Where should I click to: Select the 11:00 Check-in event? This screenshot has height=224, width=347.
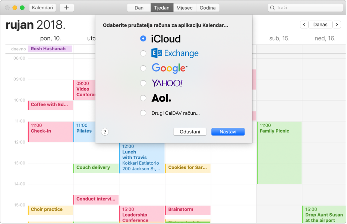pyautogui.click(x=50, y=132)
